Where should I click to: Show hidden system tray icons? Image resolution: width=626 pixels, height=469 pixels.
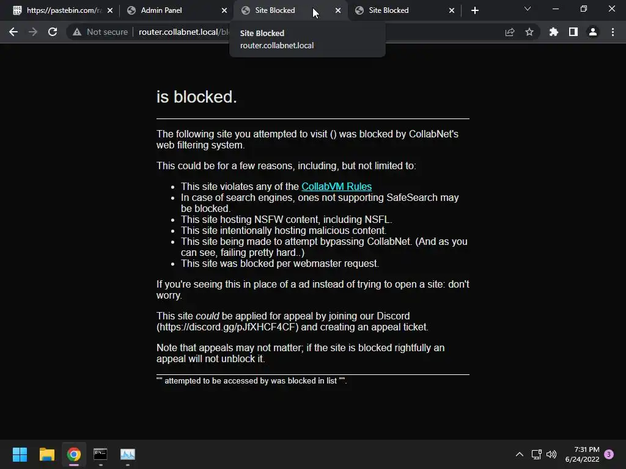[520, 454]
